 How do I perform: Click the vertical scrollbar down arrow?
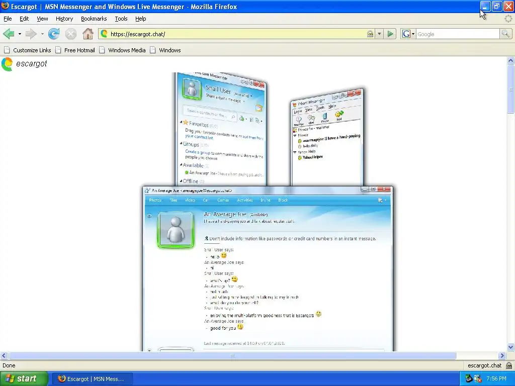click(x=511, y=347)
